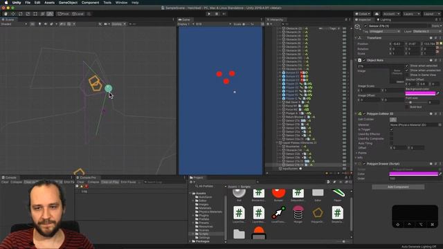Select the Bumper asset in Project panel
443x249 pixels.
[278, 194]
